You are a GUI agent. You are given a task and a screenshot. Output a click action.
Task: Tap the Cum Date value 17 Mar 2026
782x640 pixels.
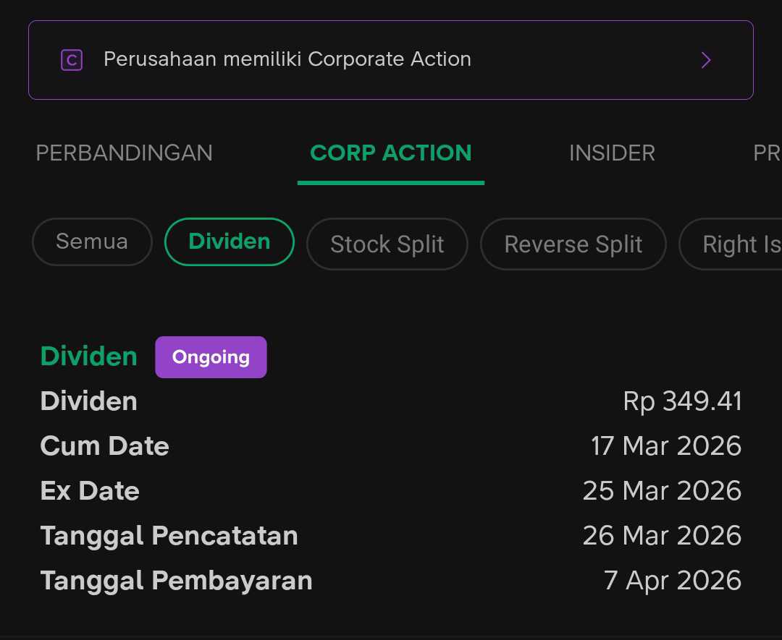(665, 446)
